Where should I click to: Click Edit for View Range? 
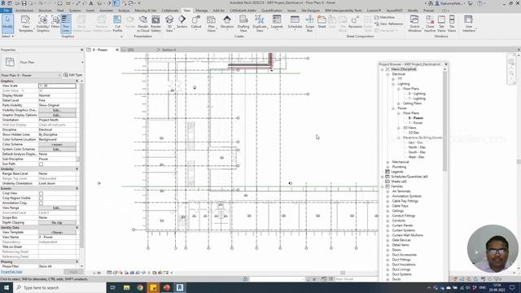click(57, 208)
